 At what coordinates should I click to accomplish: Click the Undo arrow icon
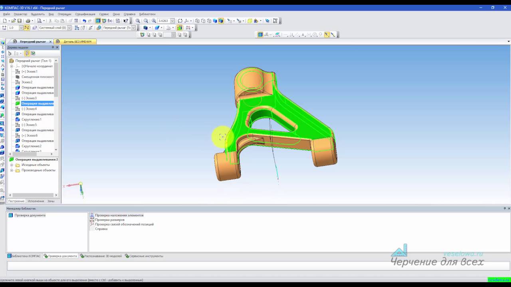84,21
